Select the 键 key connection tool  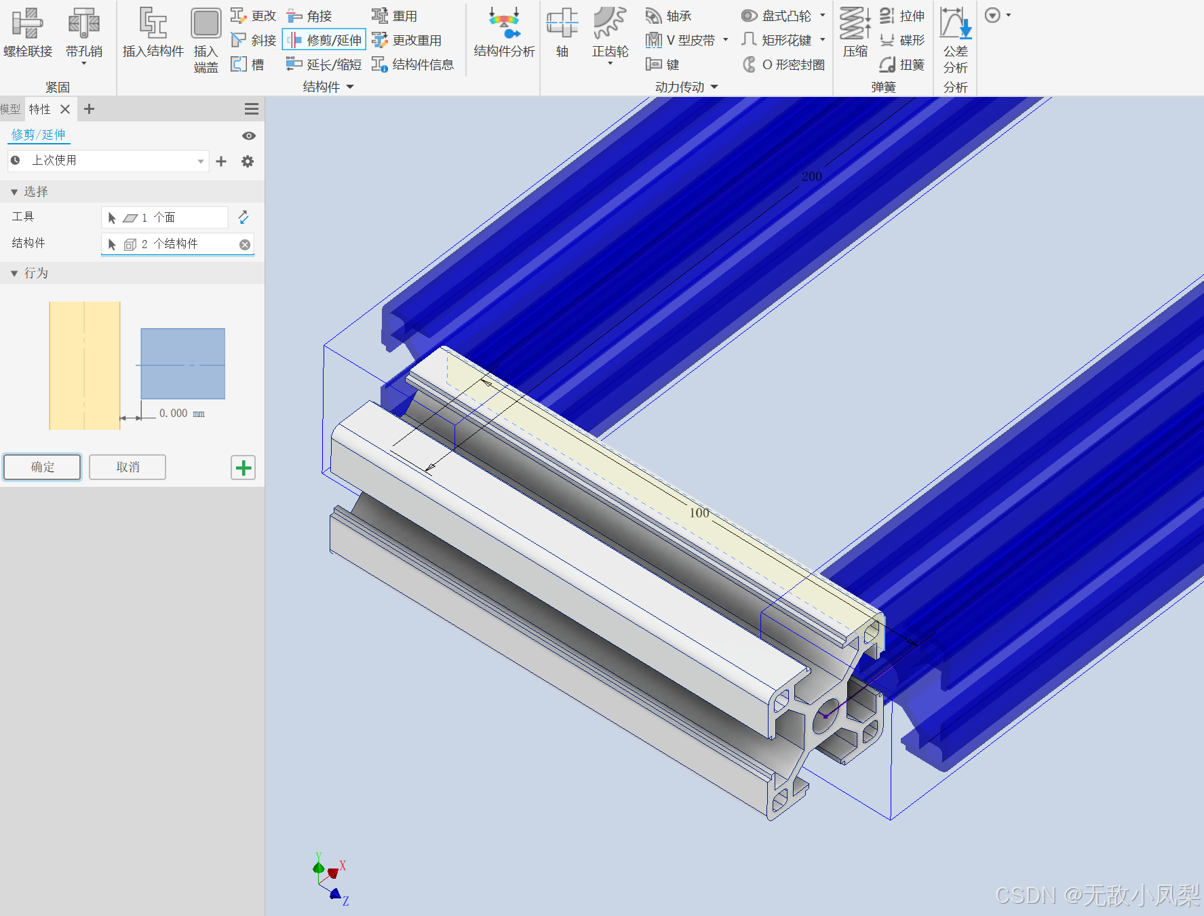(662, 64)
